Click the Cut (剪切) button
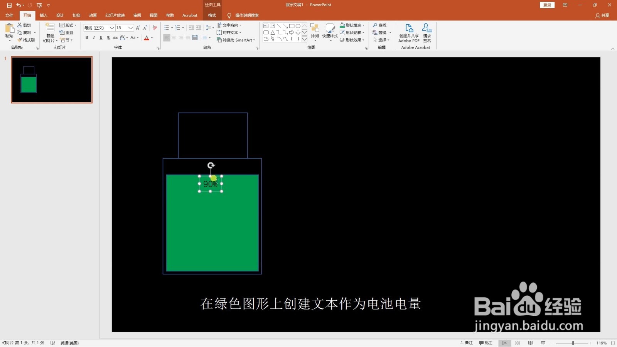Screen dimensions: 617x347 (x=24, y=25)
